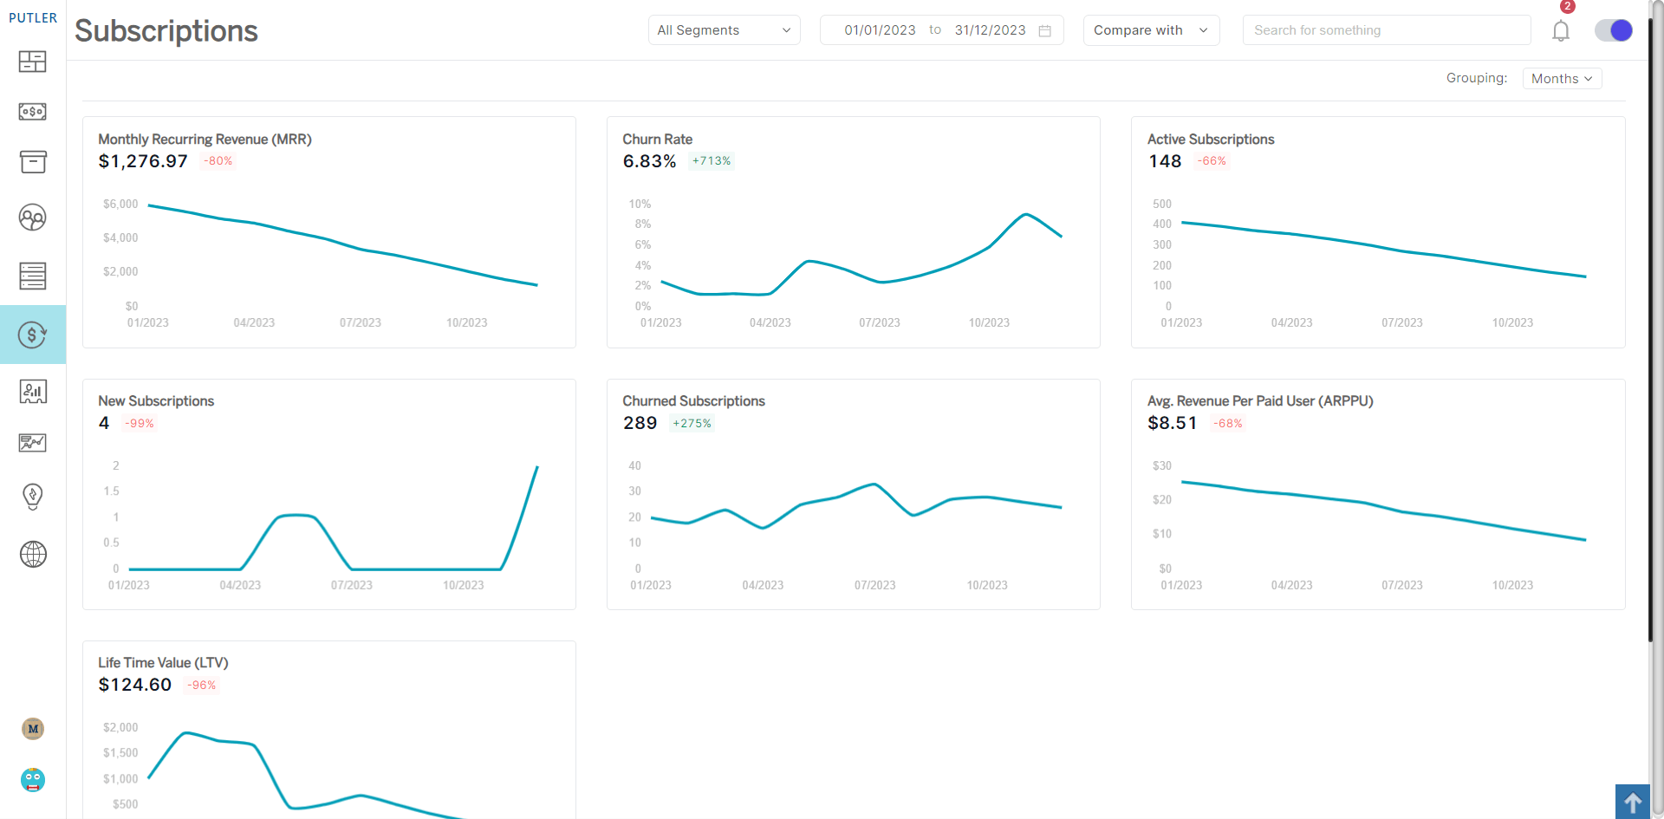Screen dimensions: 1664x819
Task: Toggle the purple switch in header
Action: (x=1614, y=30)
